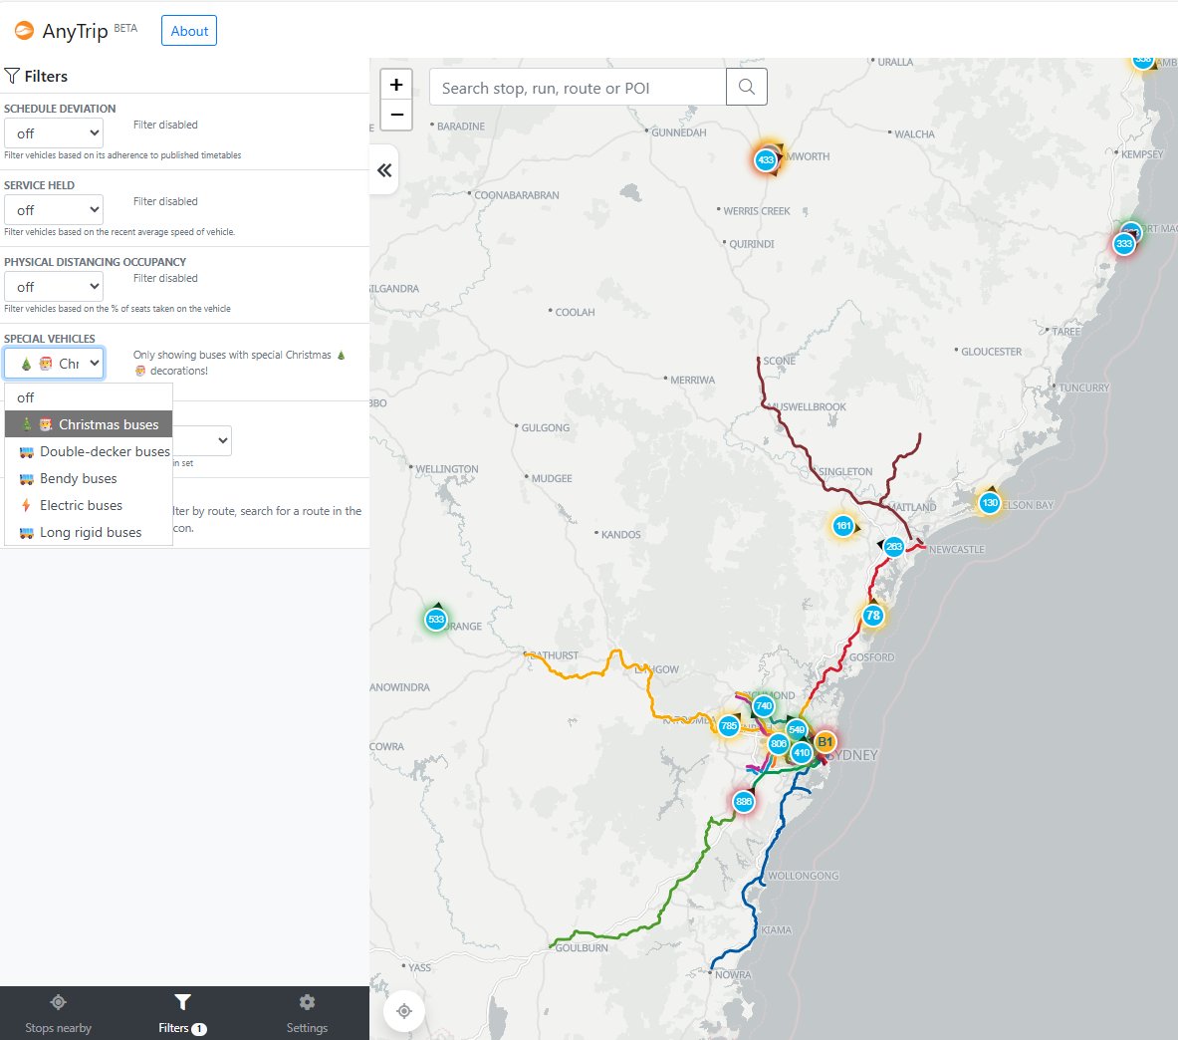Viewport: 1178px width, 1040px height.
Task: Click the Stops nearby icon
Action: click(58, 1002)
